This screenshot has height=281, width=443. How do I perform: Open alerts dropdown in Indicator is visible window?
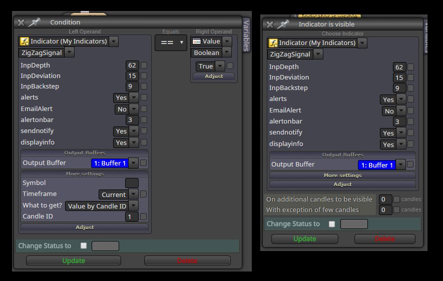pos(401,99)
